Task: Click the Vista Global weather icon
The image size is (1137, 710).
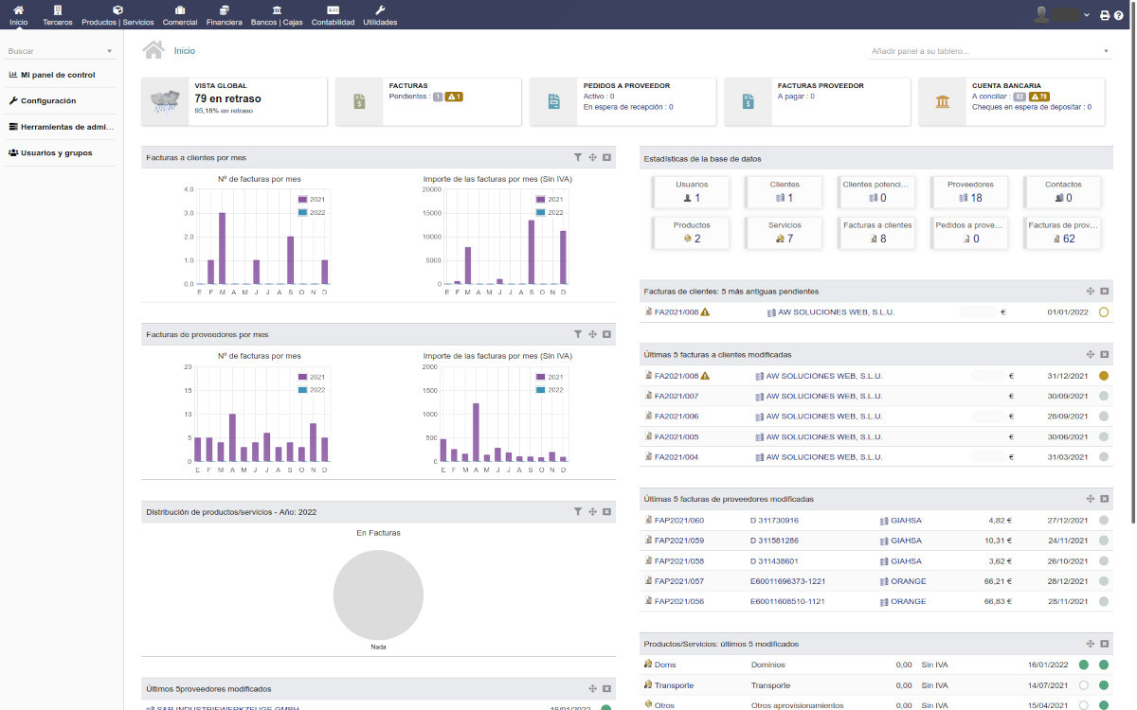Action: pyautogui.click(x=166, y=101)
